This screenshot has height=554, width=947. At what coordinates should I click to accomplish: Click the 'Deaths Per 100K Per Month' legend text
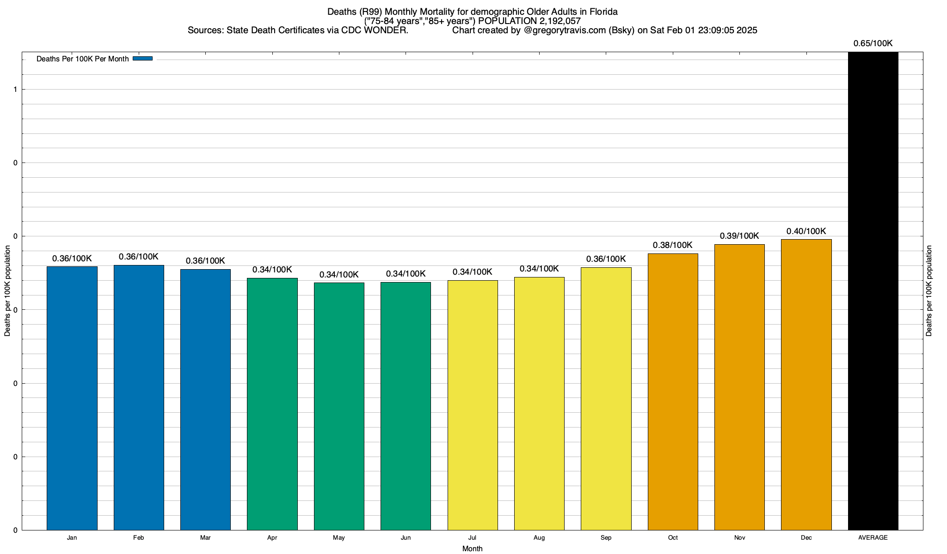coord(82,59)
